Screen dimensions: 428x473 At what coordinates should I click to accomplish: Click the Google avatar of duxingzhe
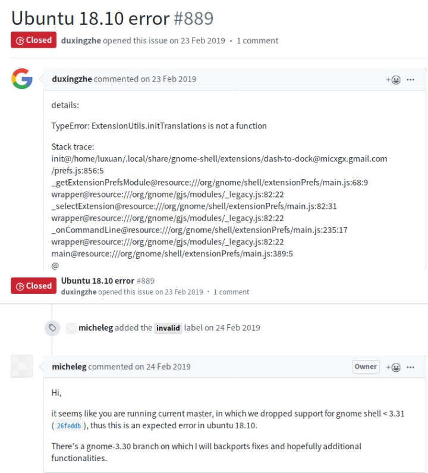click(x=22, y=79)
